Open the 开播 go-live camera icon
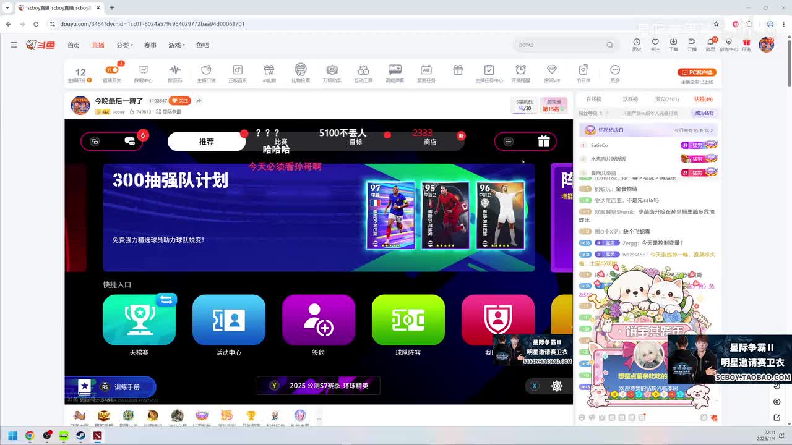 (x=692, y=43)
